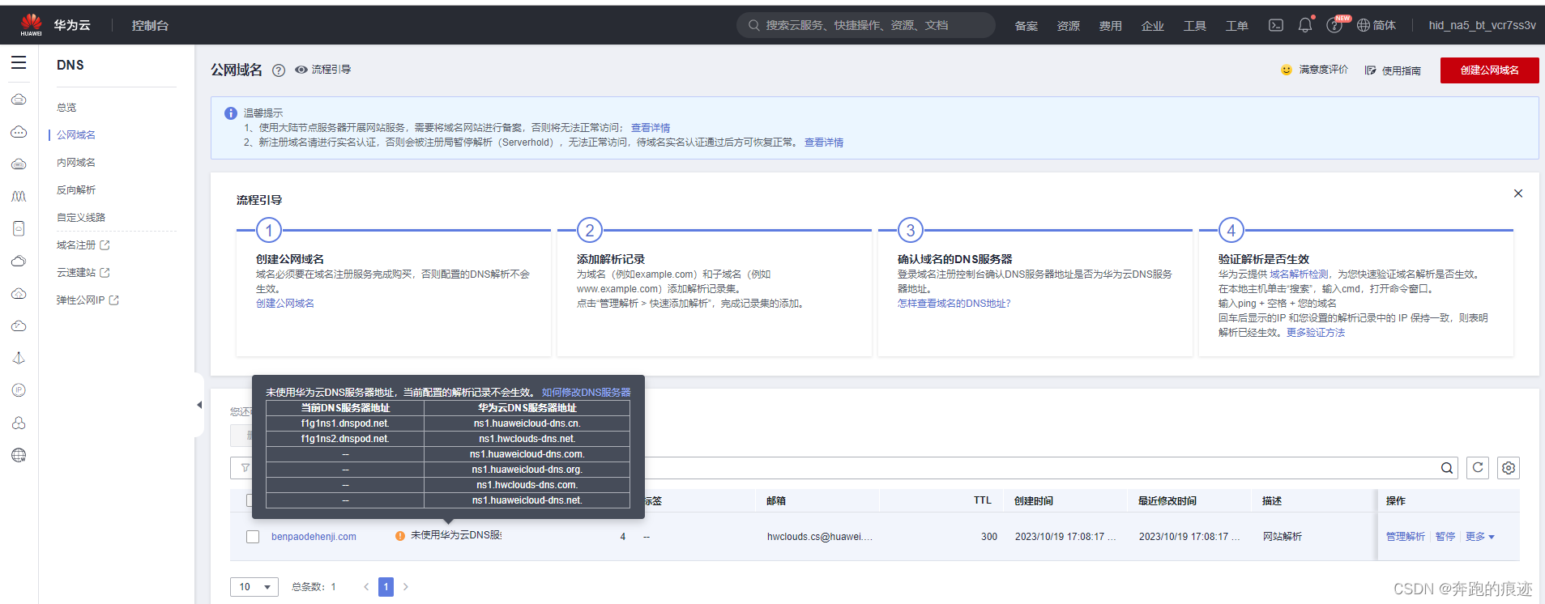Click 暂停 for benpaodehenji.com
Screen dimensions: 1545x604
[x=1445, y=537]
